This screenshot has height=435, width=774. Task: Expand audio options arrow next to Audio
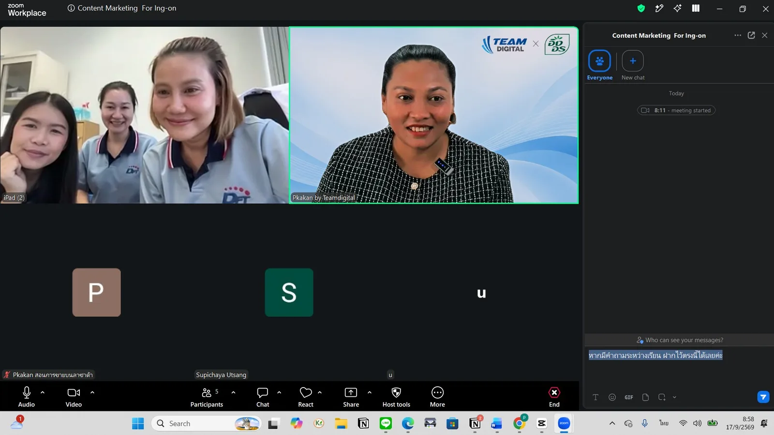[43, 392]
